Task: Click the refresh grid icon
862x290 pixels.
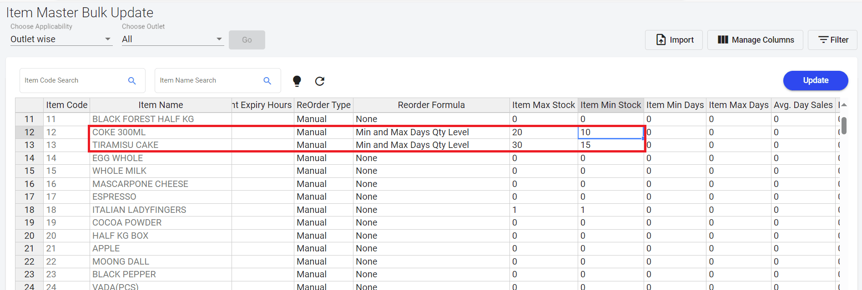Action: tap(320, 81)
